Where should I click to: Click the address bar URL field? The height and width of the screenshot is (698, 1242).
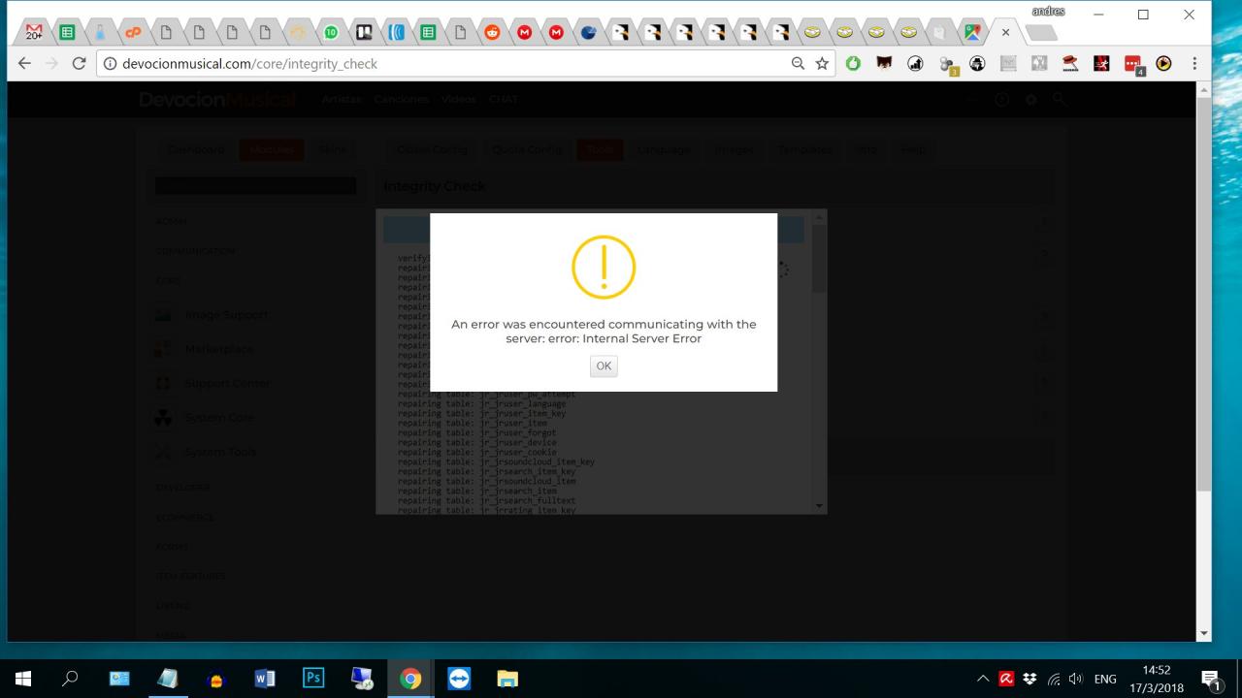437,63
